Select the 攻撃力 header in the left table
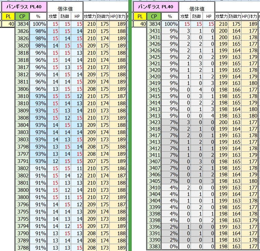 click(90, 16)
